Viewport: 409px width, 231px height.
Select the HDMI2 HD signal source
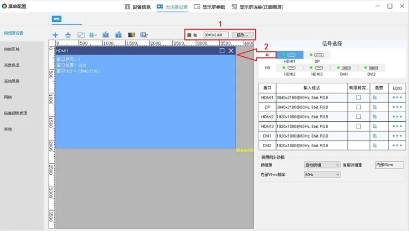[x=289, y=68]
